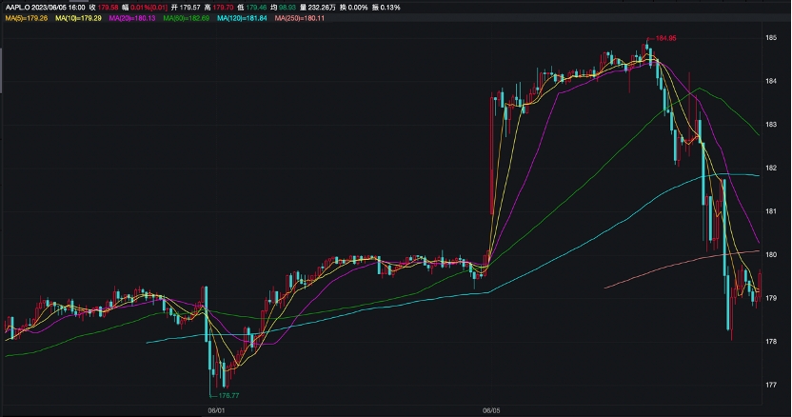Viewport: 792px width, 417px height.
Task: Click the 181 price axis label
Action: pyautogui.click(x=771, y=211)
